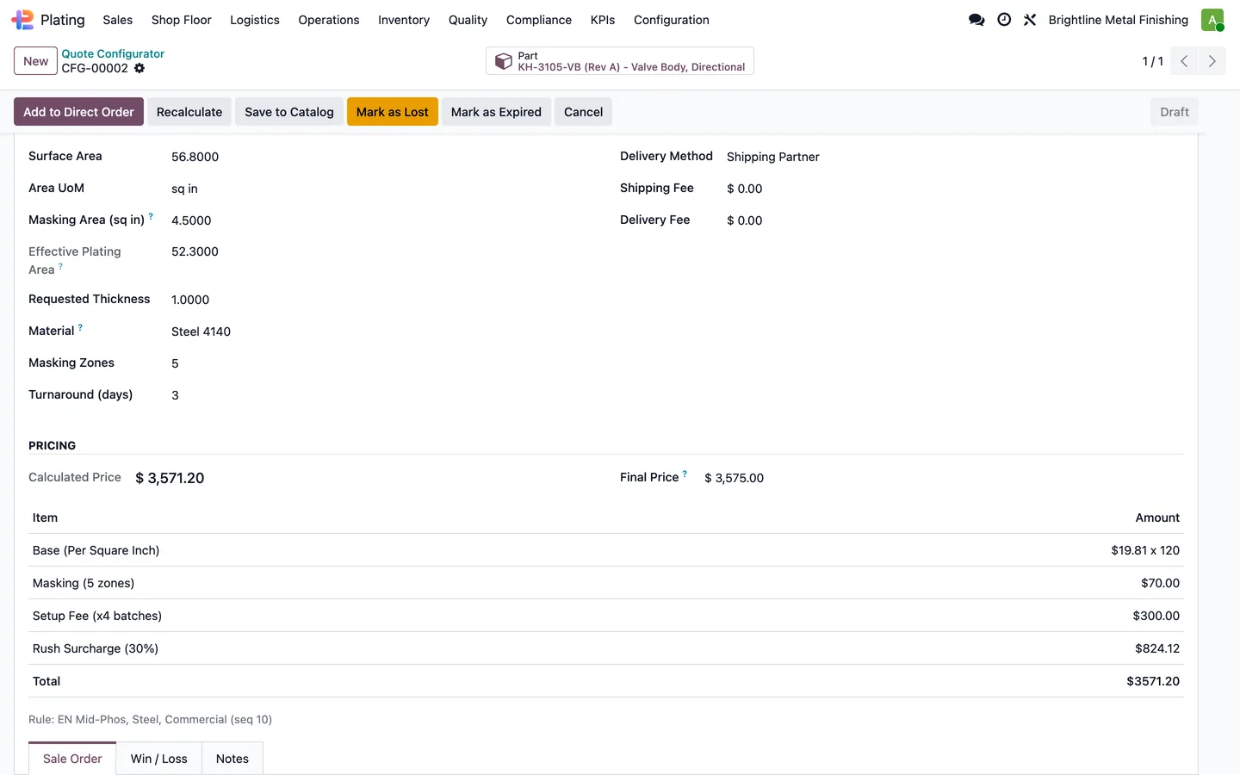Click the New record button
This screenshot has height=775, width=1240.
(x=36, y=61)
